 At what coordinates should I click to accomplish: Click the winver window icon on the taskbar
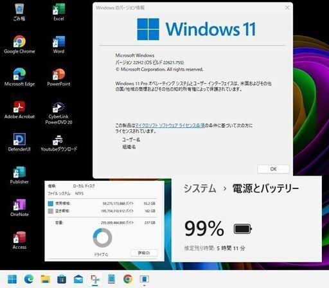[x=144, y=279]
